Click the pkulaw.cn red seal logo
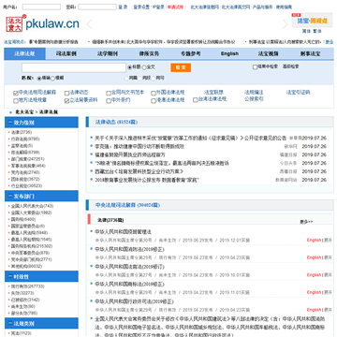 (15, 24)
